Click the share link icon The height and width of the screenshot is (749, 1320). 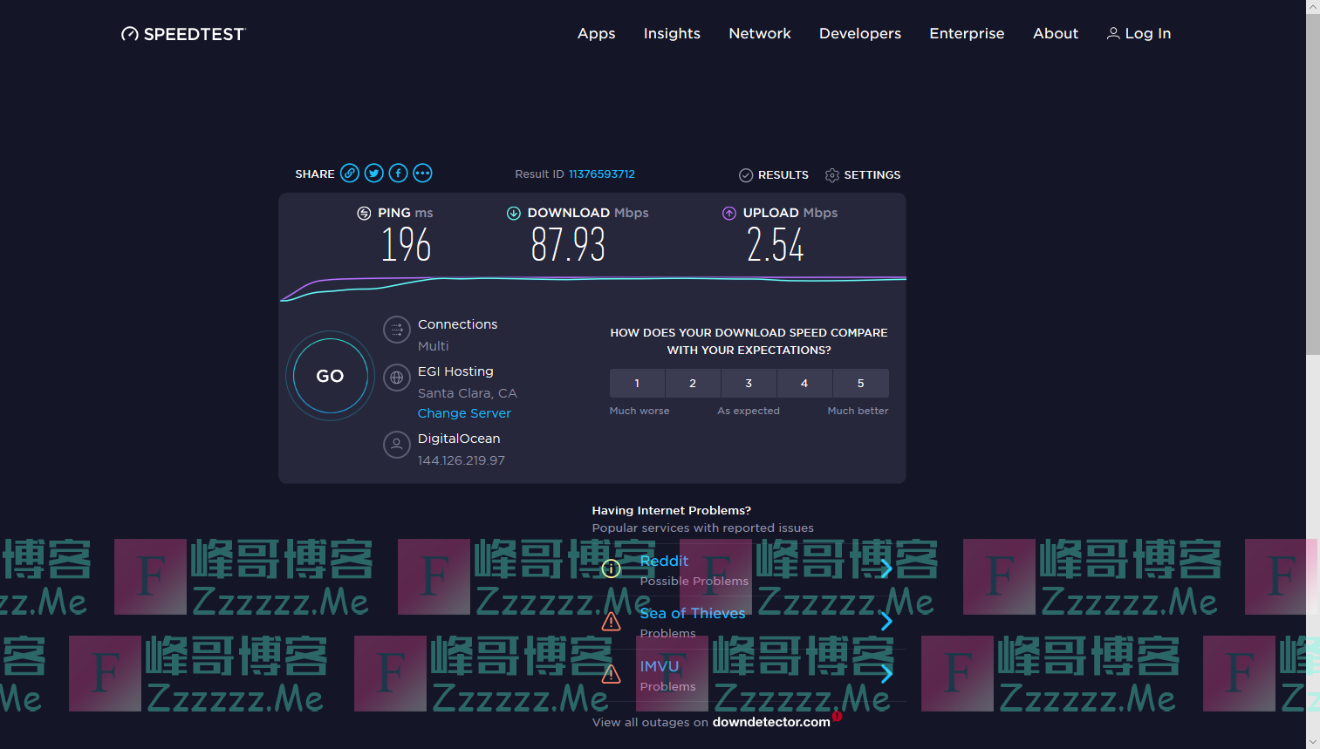349,174
